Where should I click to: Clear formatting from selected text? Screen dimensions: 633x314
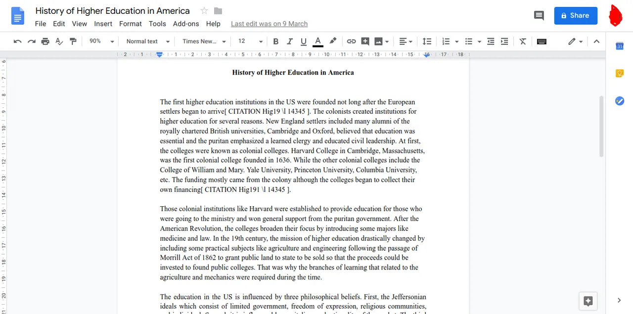click(523, 42)
